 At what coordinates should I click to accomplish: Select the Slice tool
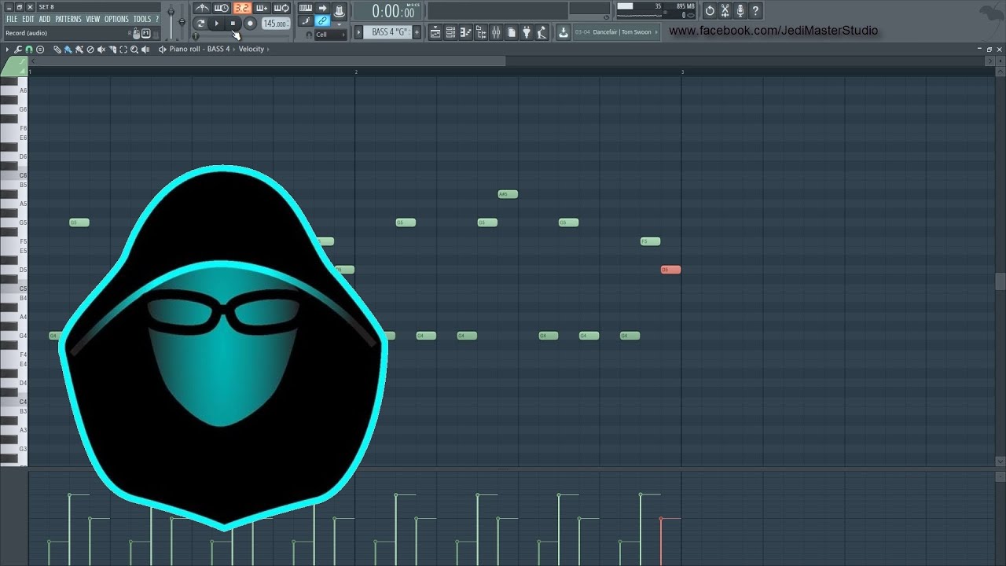[112, 49]
